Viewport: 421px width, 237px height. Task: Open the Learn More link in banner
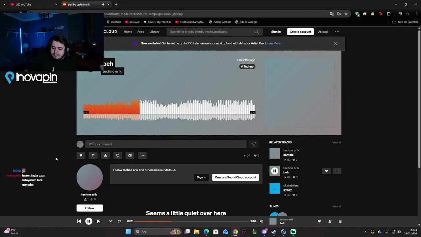[x=273, y=43]
